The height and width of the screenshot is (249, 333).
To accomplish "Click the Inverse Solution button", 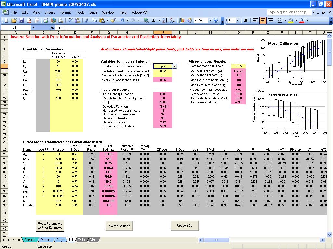I will click(x=119, y=226).
